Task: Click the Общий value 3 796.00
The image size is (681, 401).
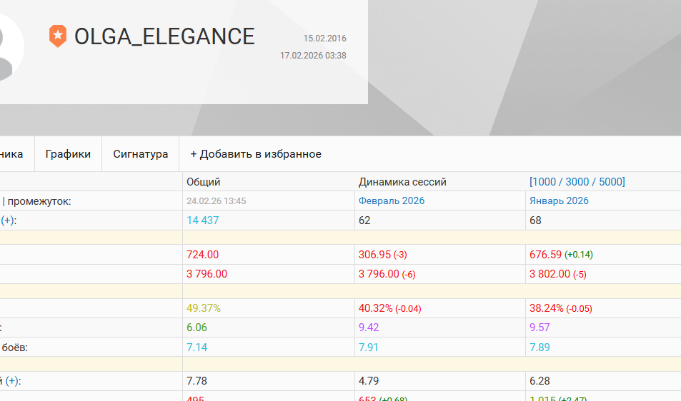Action: (207, 274)
